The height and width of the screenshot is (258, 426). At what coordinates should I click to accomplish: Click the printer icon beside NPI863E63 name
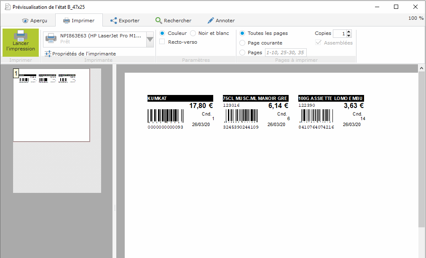pos(51,38)
